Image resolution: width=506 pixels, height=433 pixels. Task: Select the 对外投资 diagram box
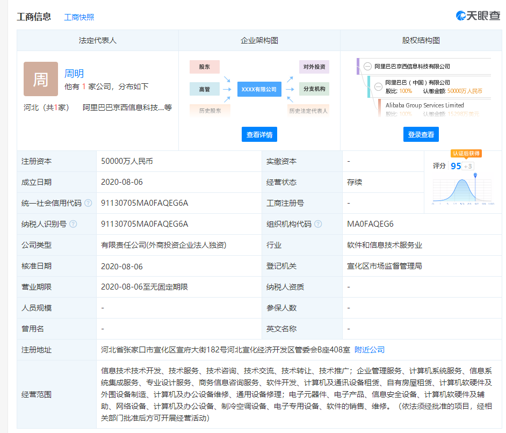click(x=314, y=67)
